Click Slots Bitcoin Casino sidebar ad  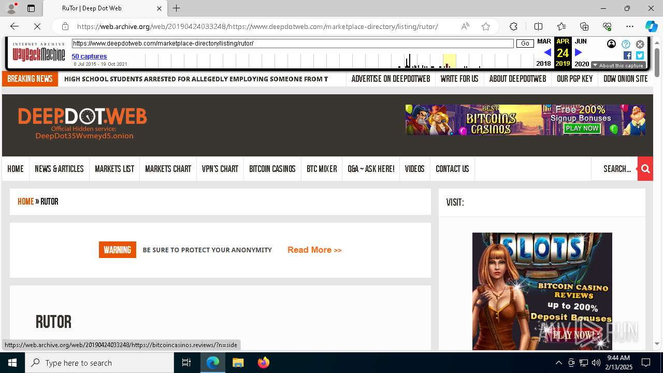(542, 291)
